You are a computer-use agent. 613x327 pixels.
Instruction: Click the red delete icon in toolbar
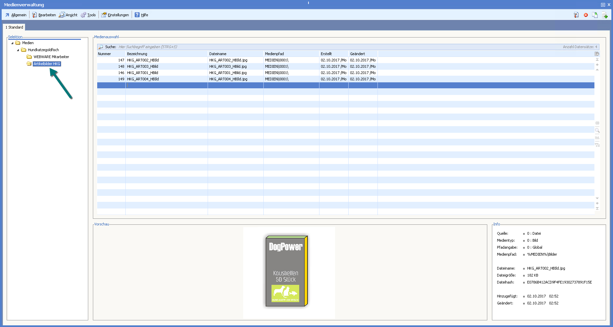click(x=586, y=15)
